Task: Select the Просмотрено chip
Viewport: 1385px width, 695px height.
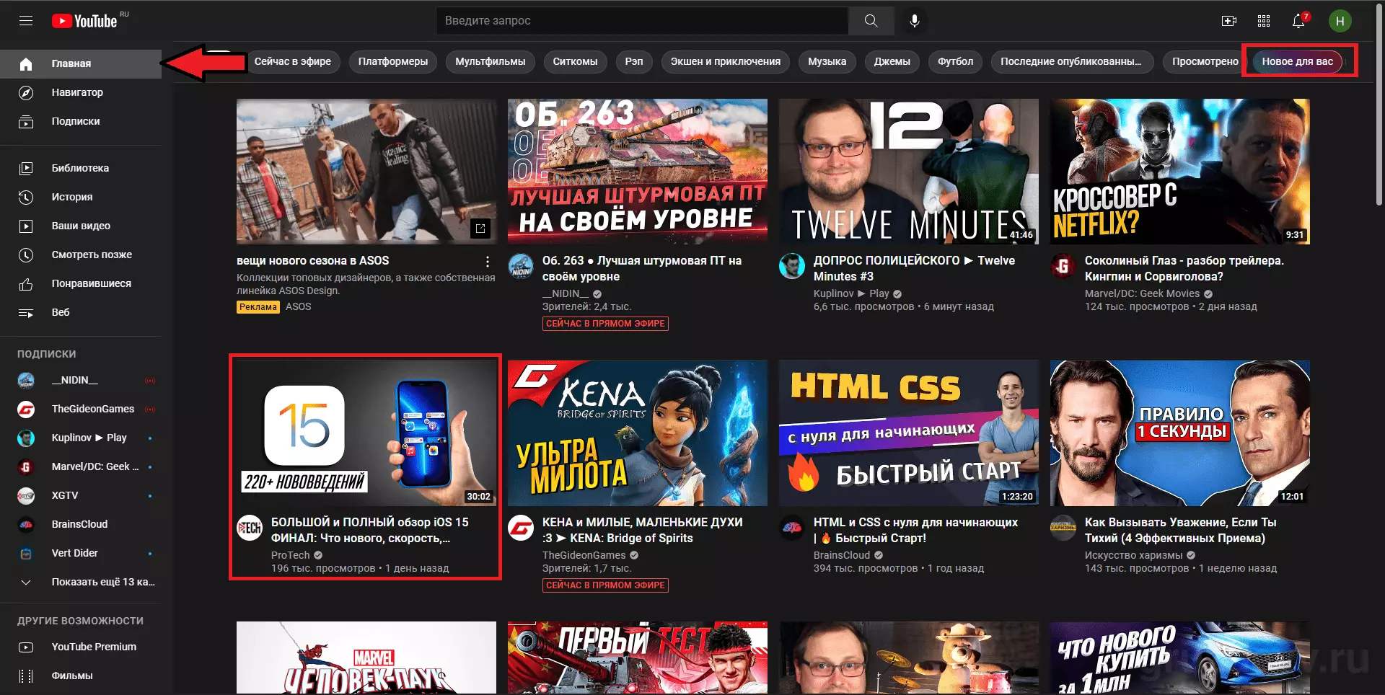Action: point(1205,61)
